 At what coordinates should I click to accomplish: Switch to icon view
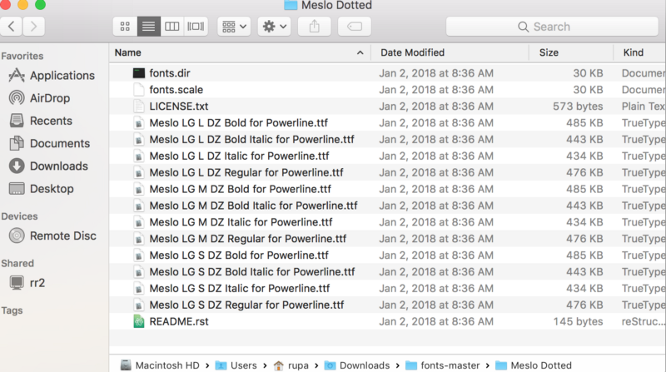tap(125, 27)
